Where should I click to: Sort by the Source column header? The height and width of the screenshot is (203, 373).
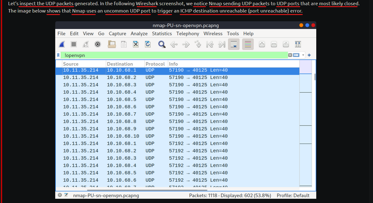click(84, 64)
